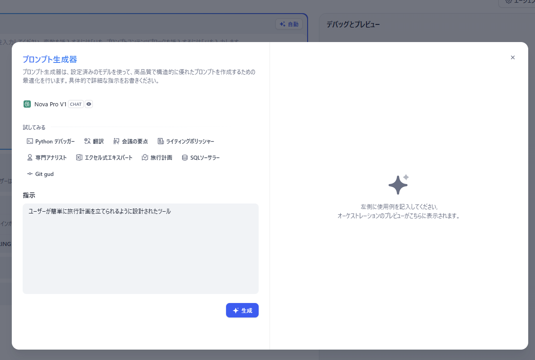Click the Python デバッガー terminal icon
535x360 pixels.
click(x=30, y=142)
